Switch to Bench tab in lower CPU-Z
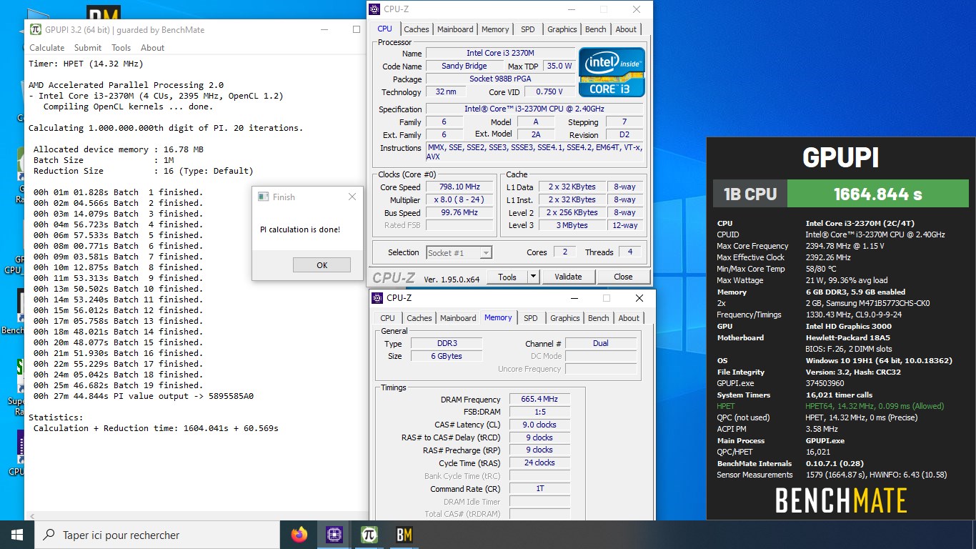976x549 pixels. (x=598, y=318)
